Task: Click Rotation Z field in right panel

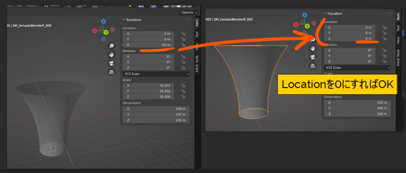Action: click(350, 61)
